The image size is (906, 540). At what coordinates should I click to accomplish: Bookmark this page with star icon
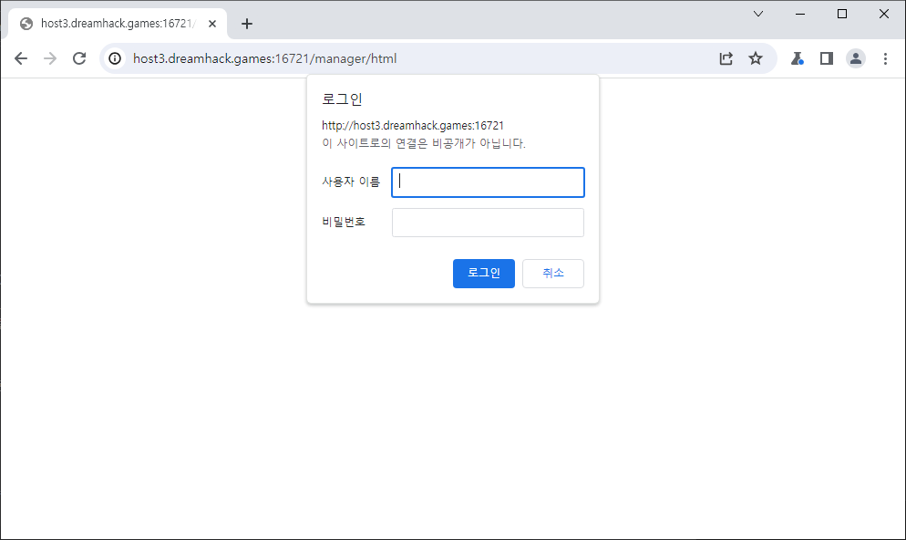[x=756, y=58]
